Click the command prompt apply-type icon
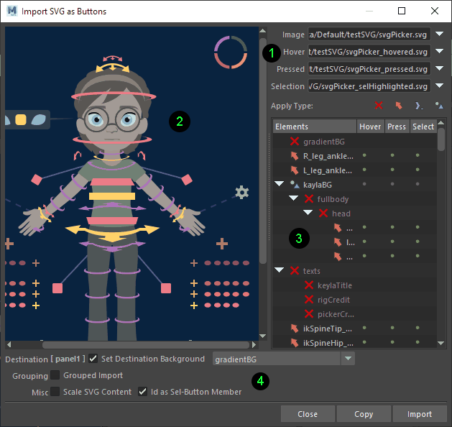The image size is (452, 427). (419, 106)
